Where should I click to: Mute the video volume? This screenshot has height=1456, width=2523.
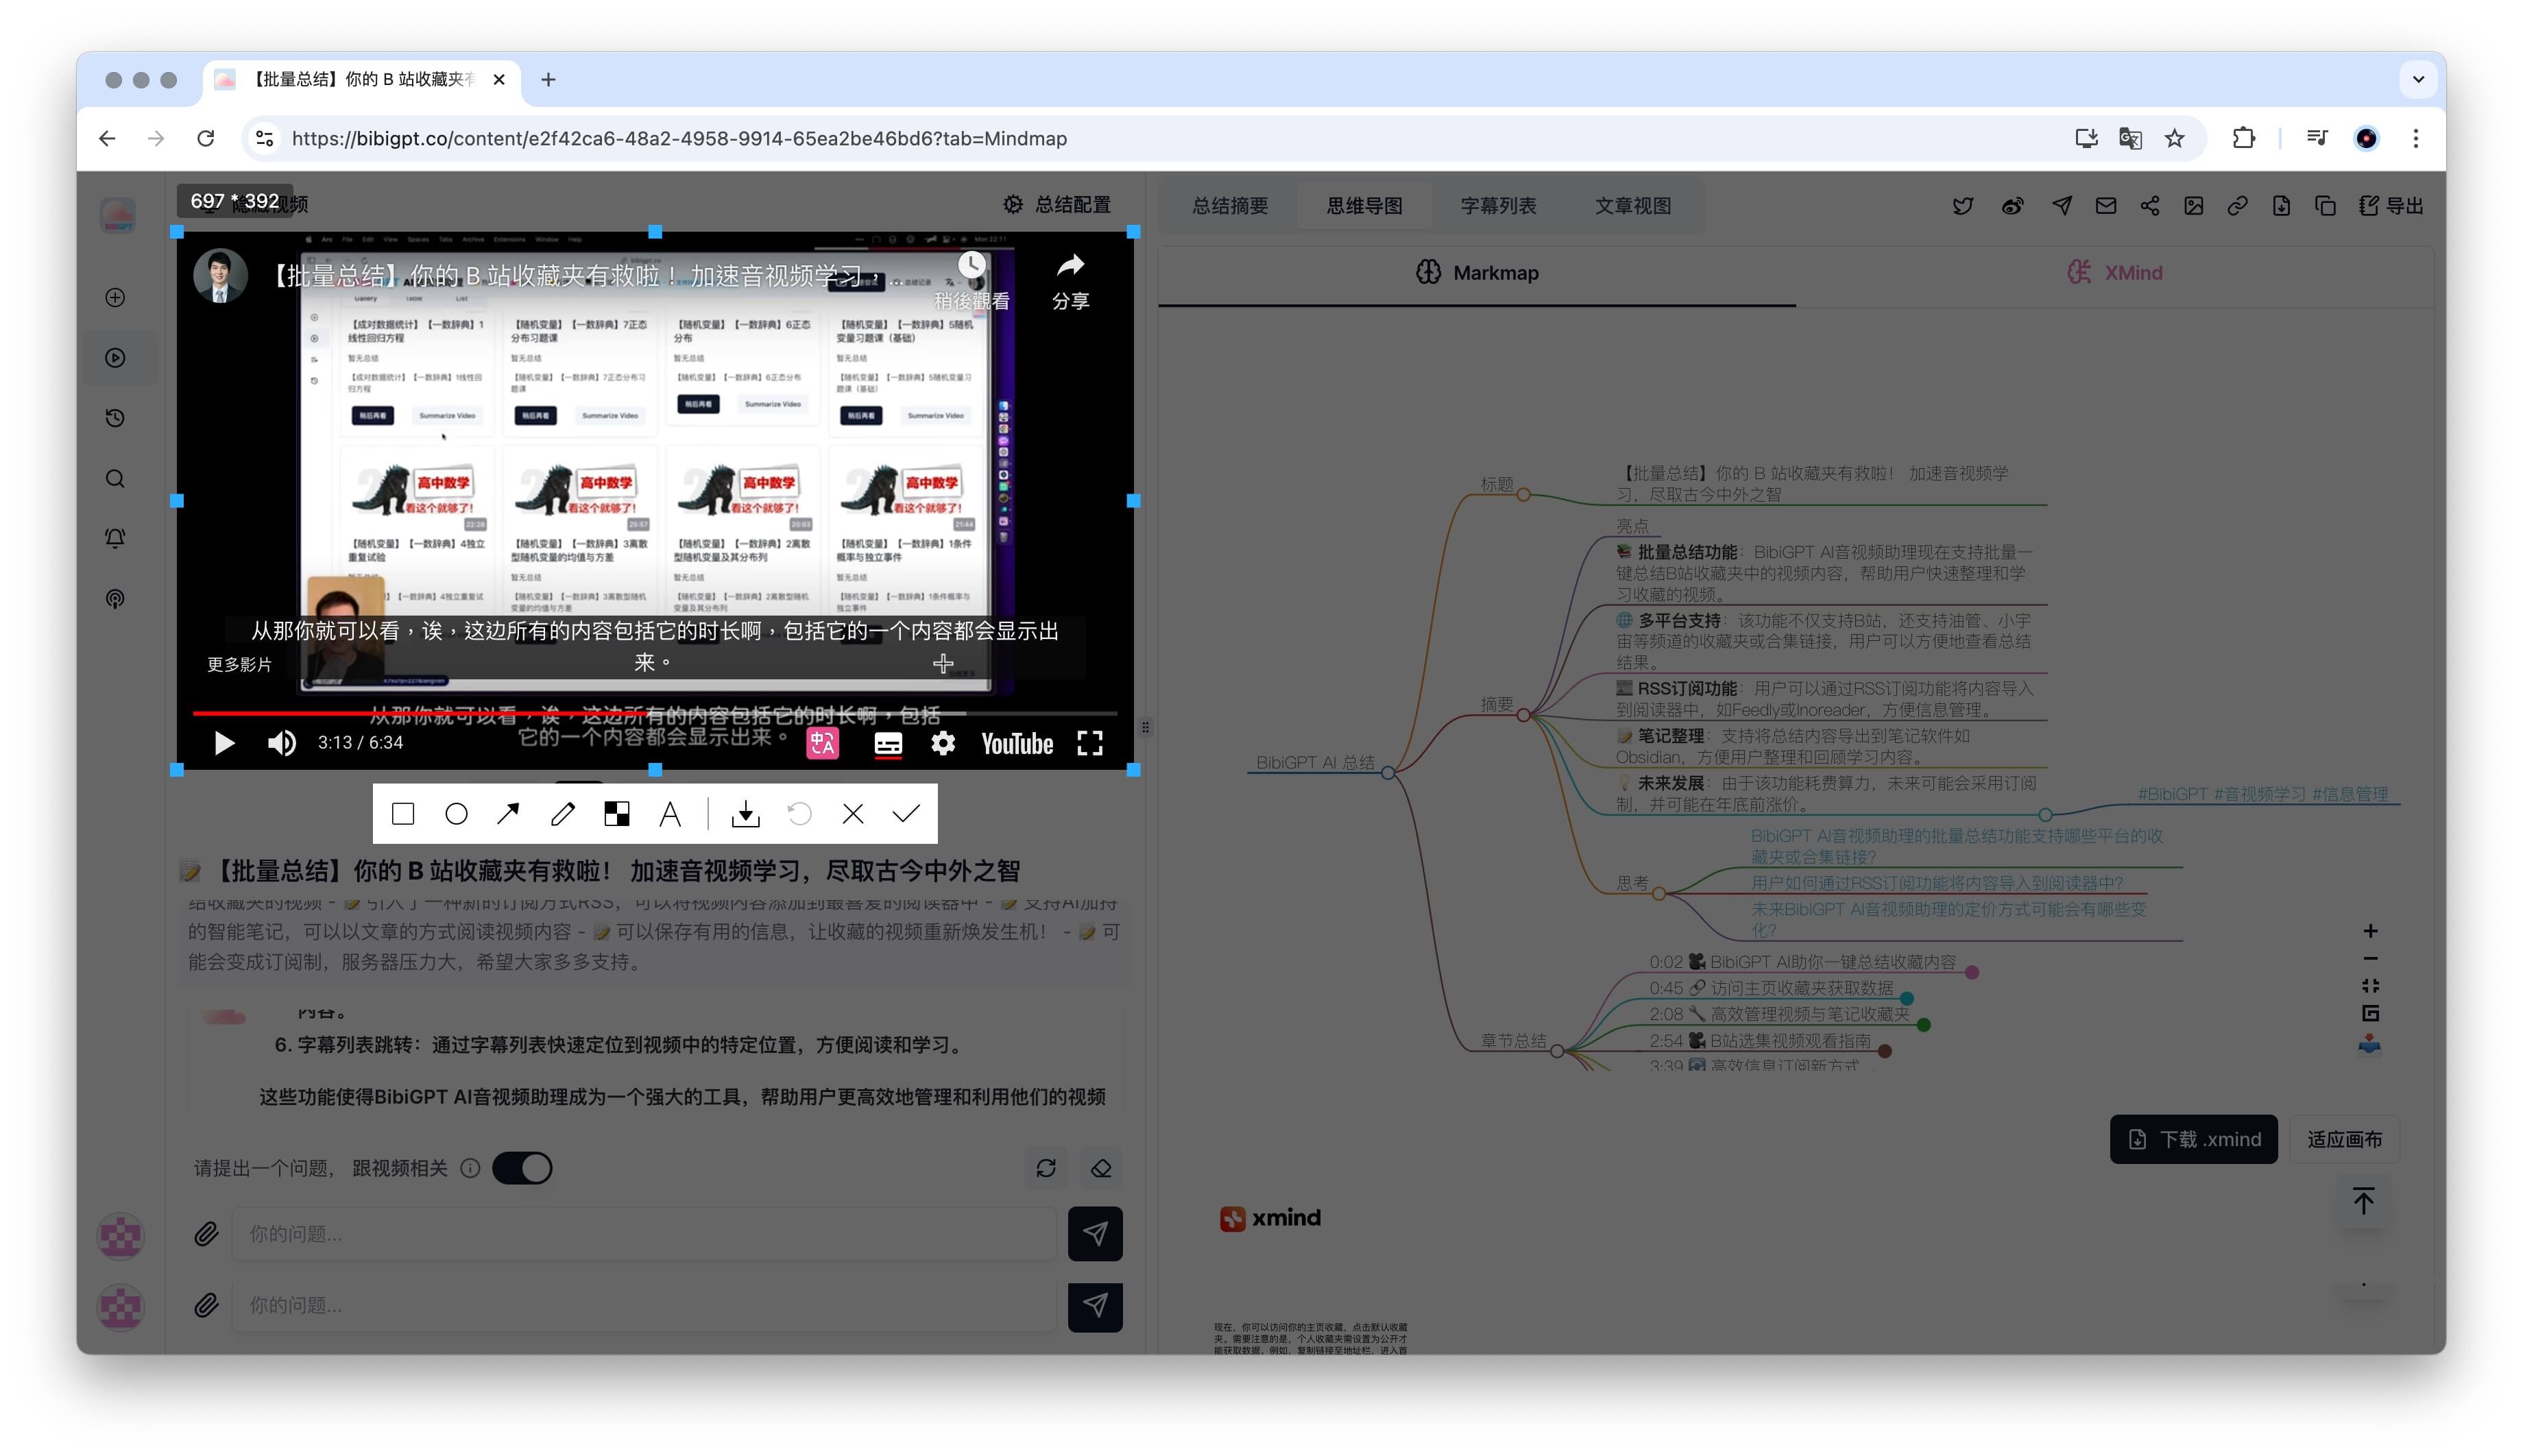click(282, 743)
